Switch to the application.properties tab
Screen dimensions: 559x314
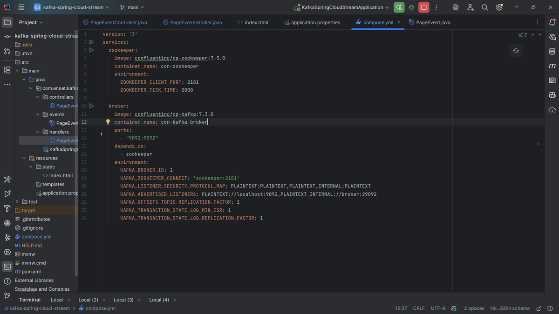pos(315,22)
